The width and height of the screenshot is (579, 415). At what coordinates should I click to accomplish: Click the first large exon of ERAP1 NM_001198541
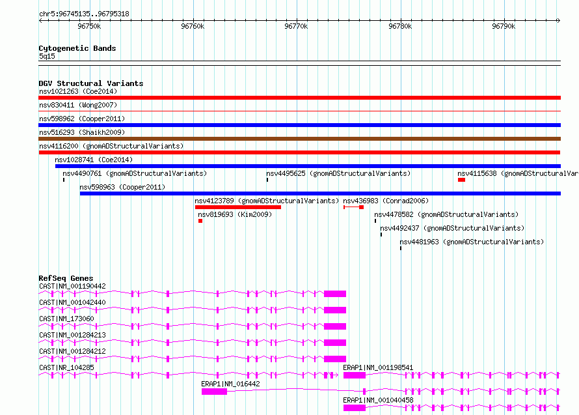355,375
